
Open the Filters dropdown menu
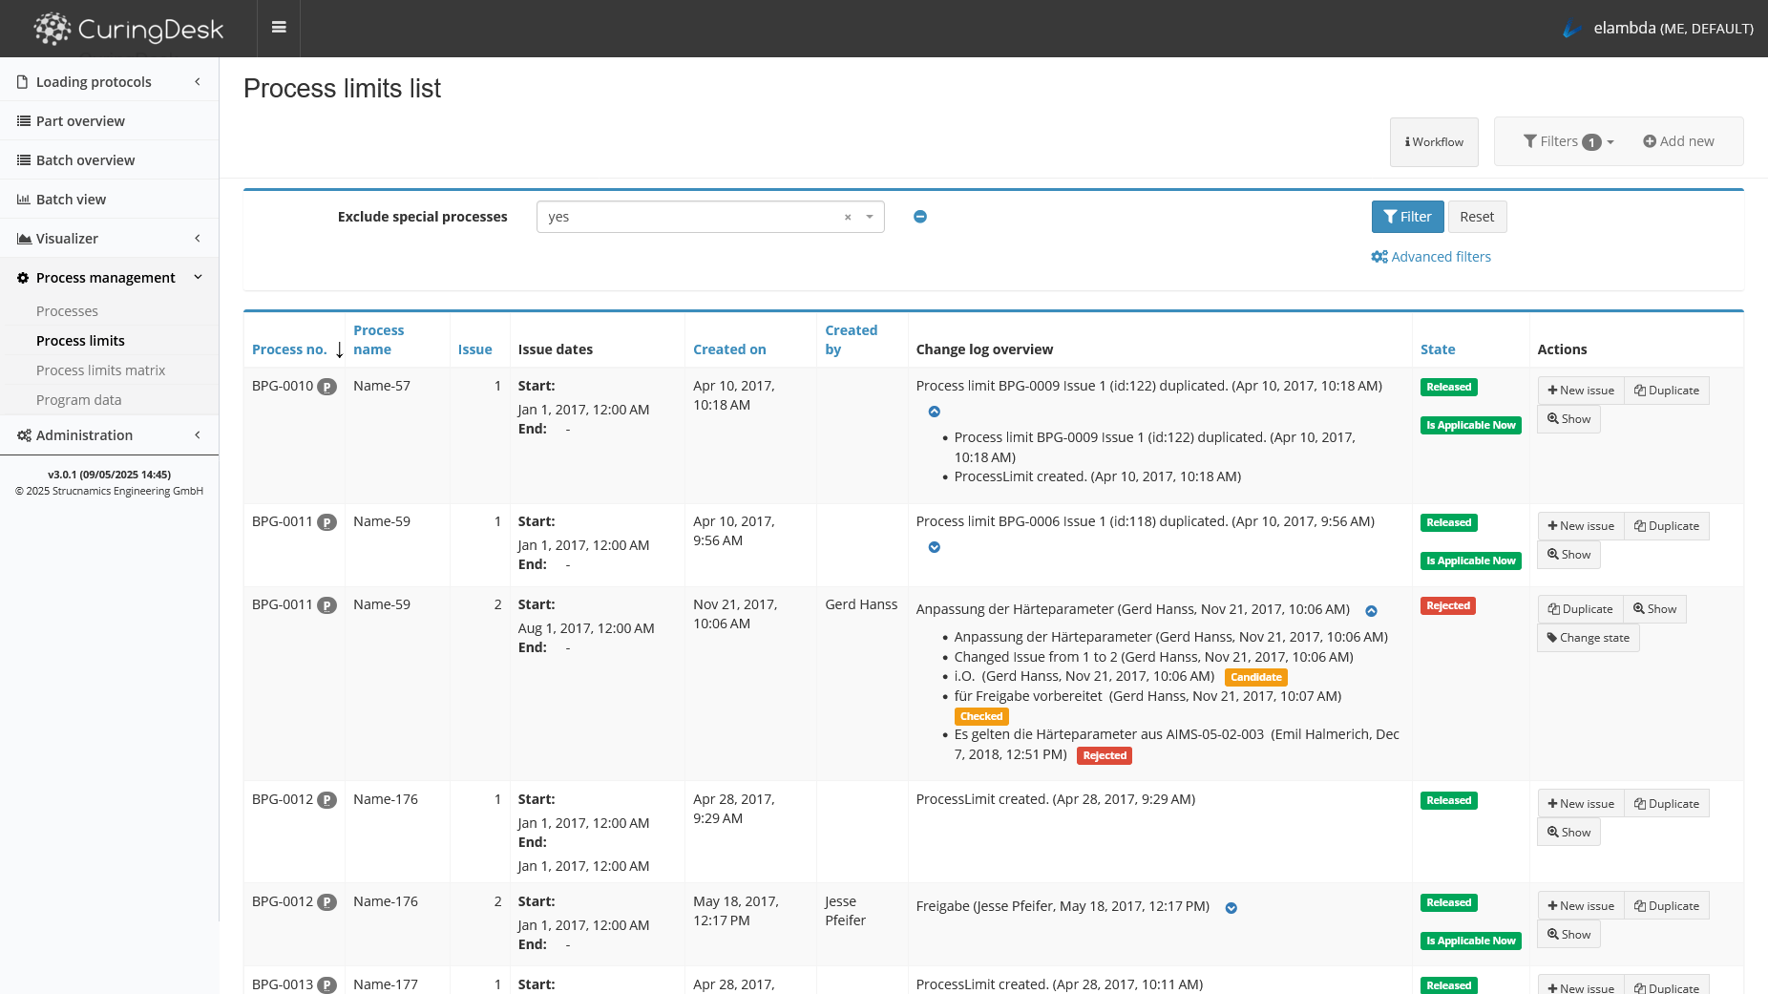coord(1568,141)
